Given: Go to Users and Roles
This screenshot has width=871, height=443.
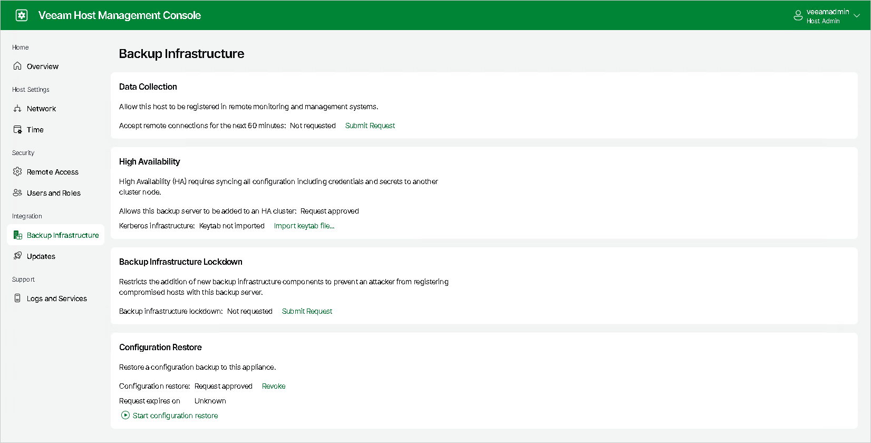Looking at the screenshot, I should (54, 193).
